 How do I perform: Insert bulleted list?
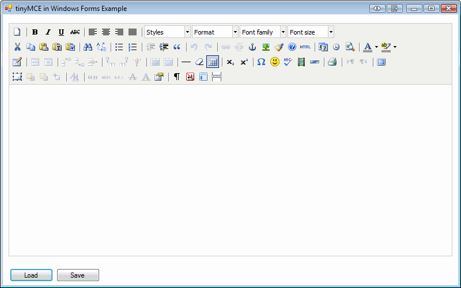click(119, 47)
